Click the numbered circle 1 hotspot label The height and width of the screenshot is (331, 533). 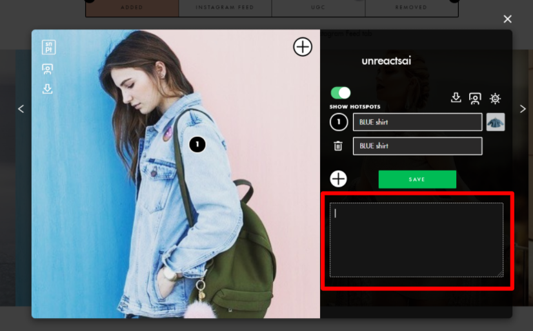[339, 122]
